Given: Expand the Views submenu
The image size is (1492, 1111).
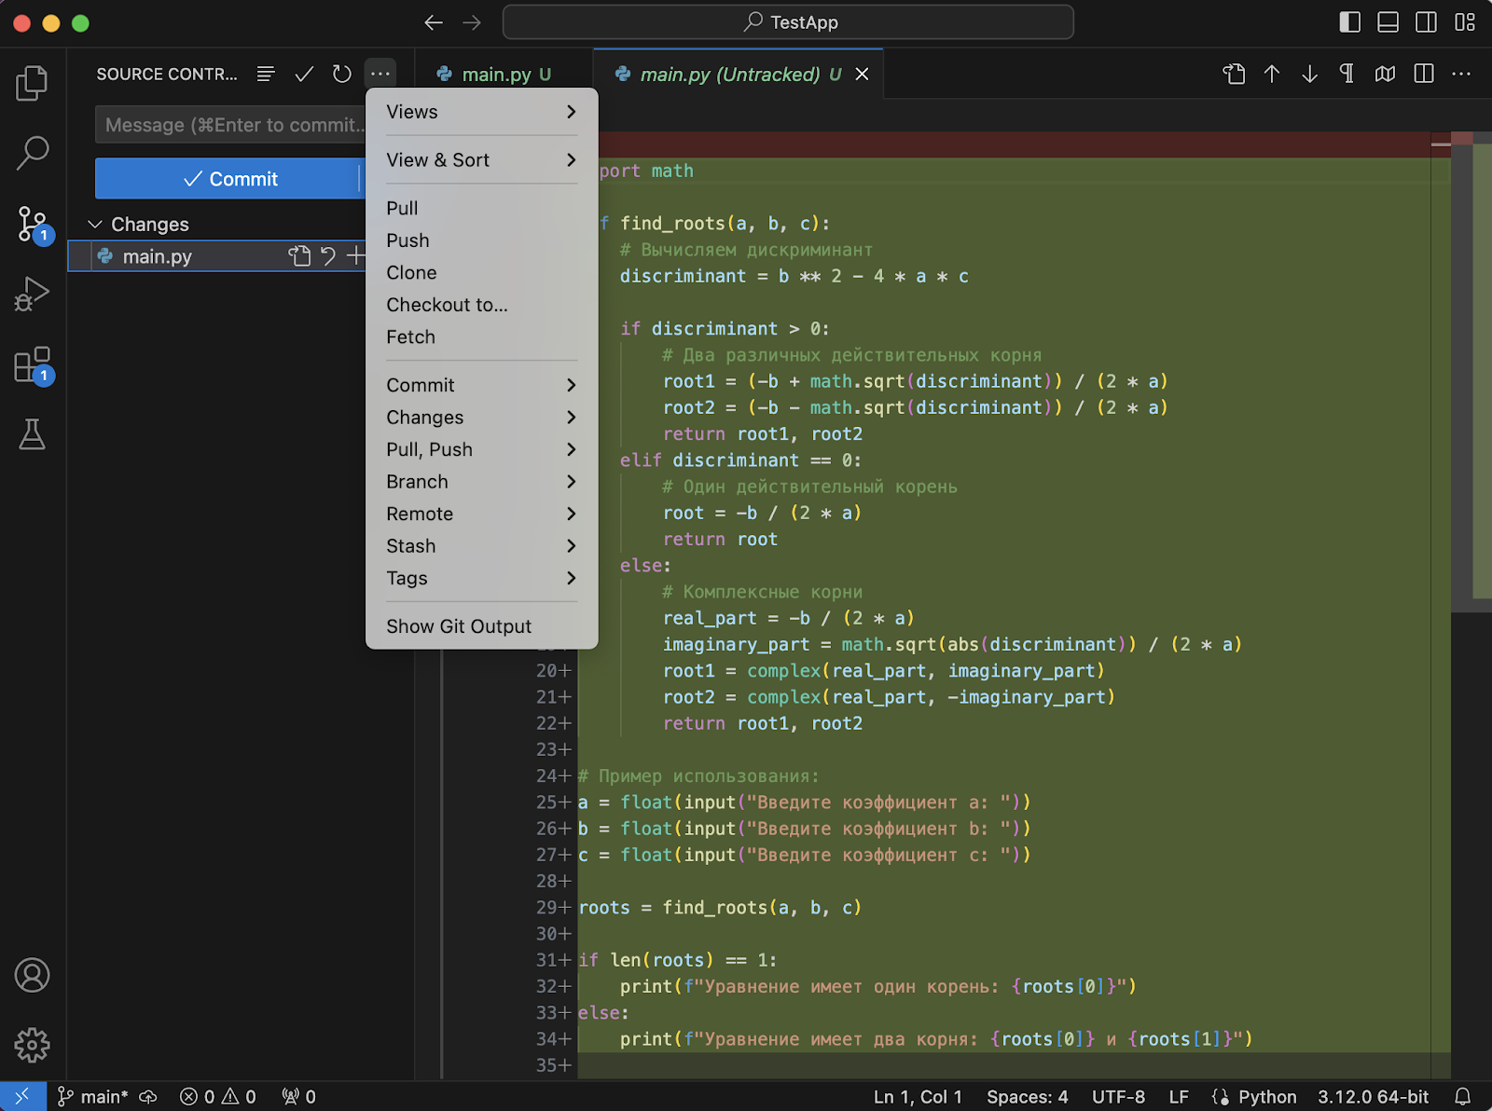Looking at the screenshot, I should [x=481, y=112].
